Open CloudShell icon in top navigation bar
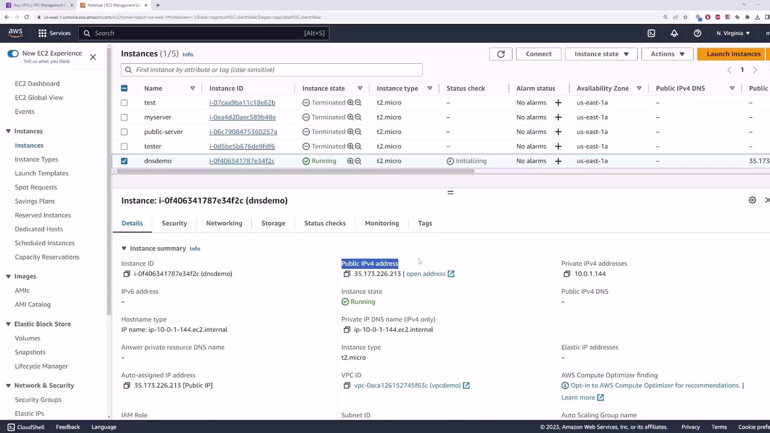This screenshot has width=770, height=433. click(651, 33)
